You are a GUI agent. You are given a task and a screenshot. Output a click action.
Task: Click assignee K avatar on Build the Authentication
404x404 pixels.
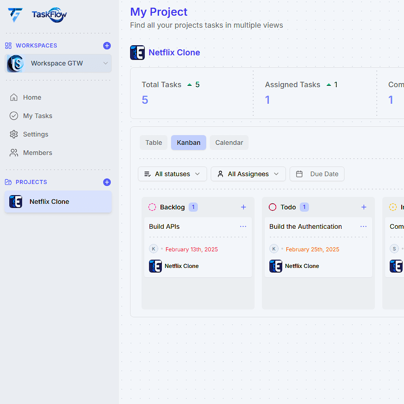[x=274, y=249]
